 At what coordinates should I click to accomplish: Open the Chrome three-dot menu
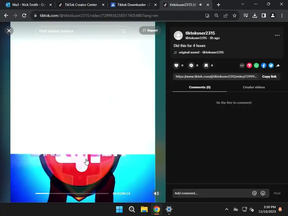[x=282, y=16]
